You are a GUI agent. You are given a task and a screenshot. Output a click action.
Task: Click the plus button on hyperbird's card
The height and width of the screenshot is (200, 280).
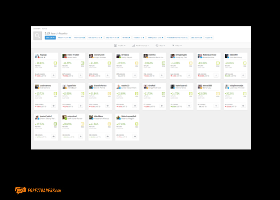(x=81, y=106)
